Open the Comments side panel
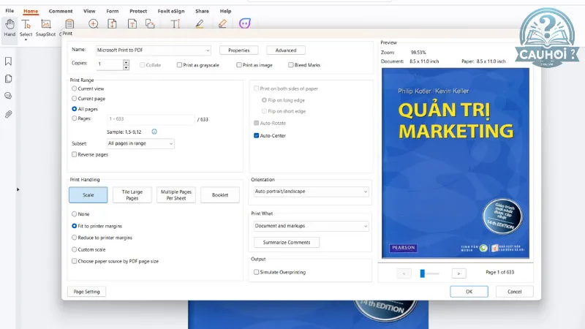 8,96
